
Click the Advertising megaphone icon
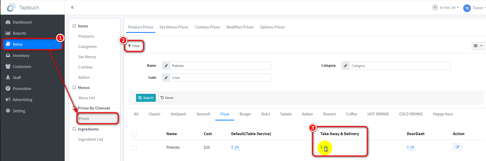(x=8, y=99)
